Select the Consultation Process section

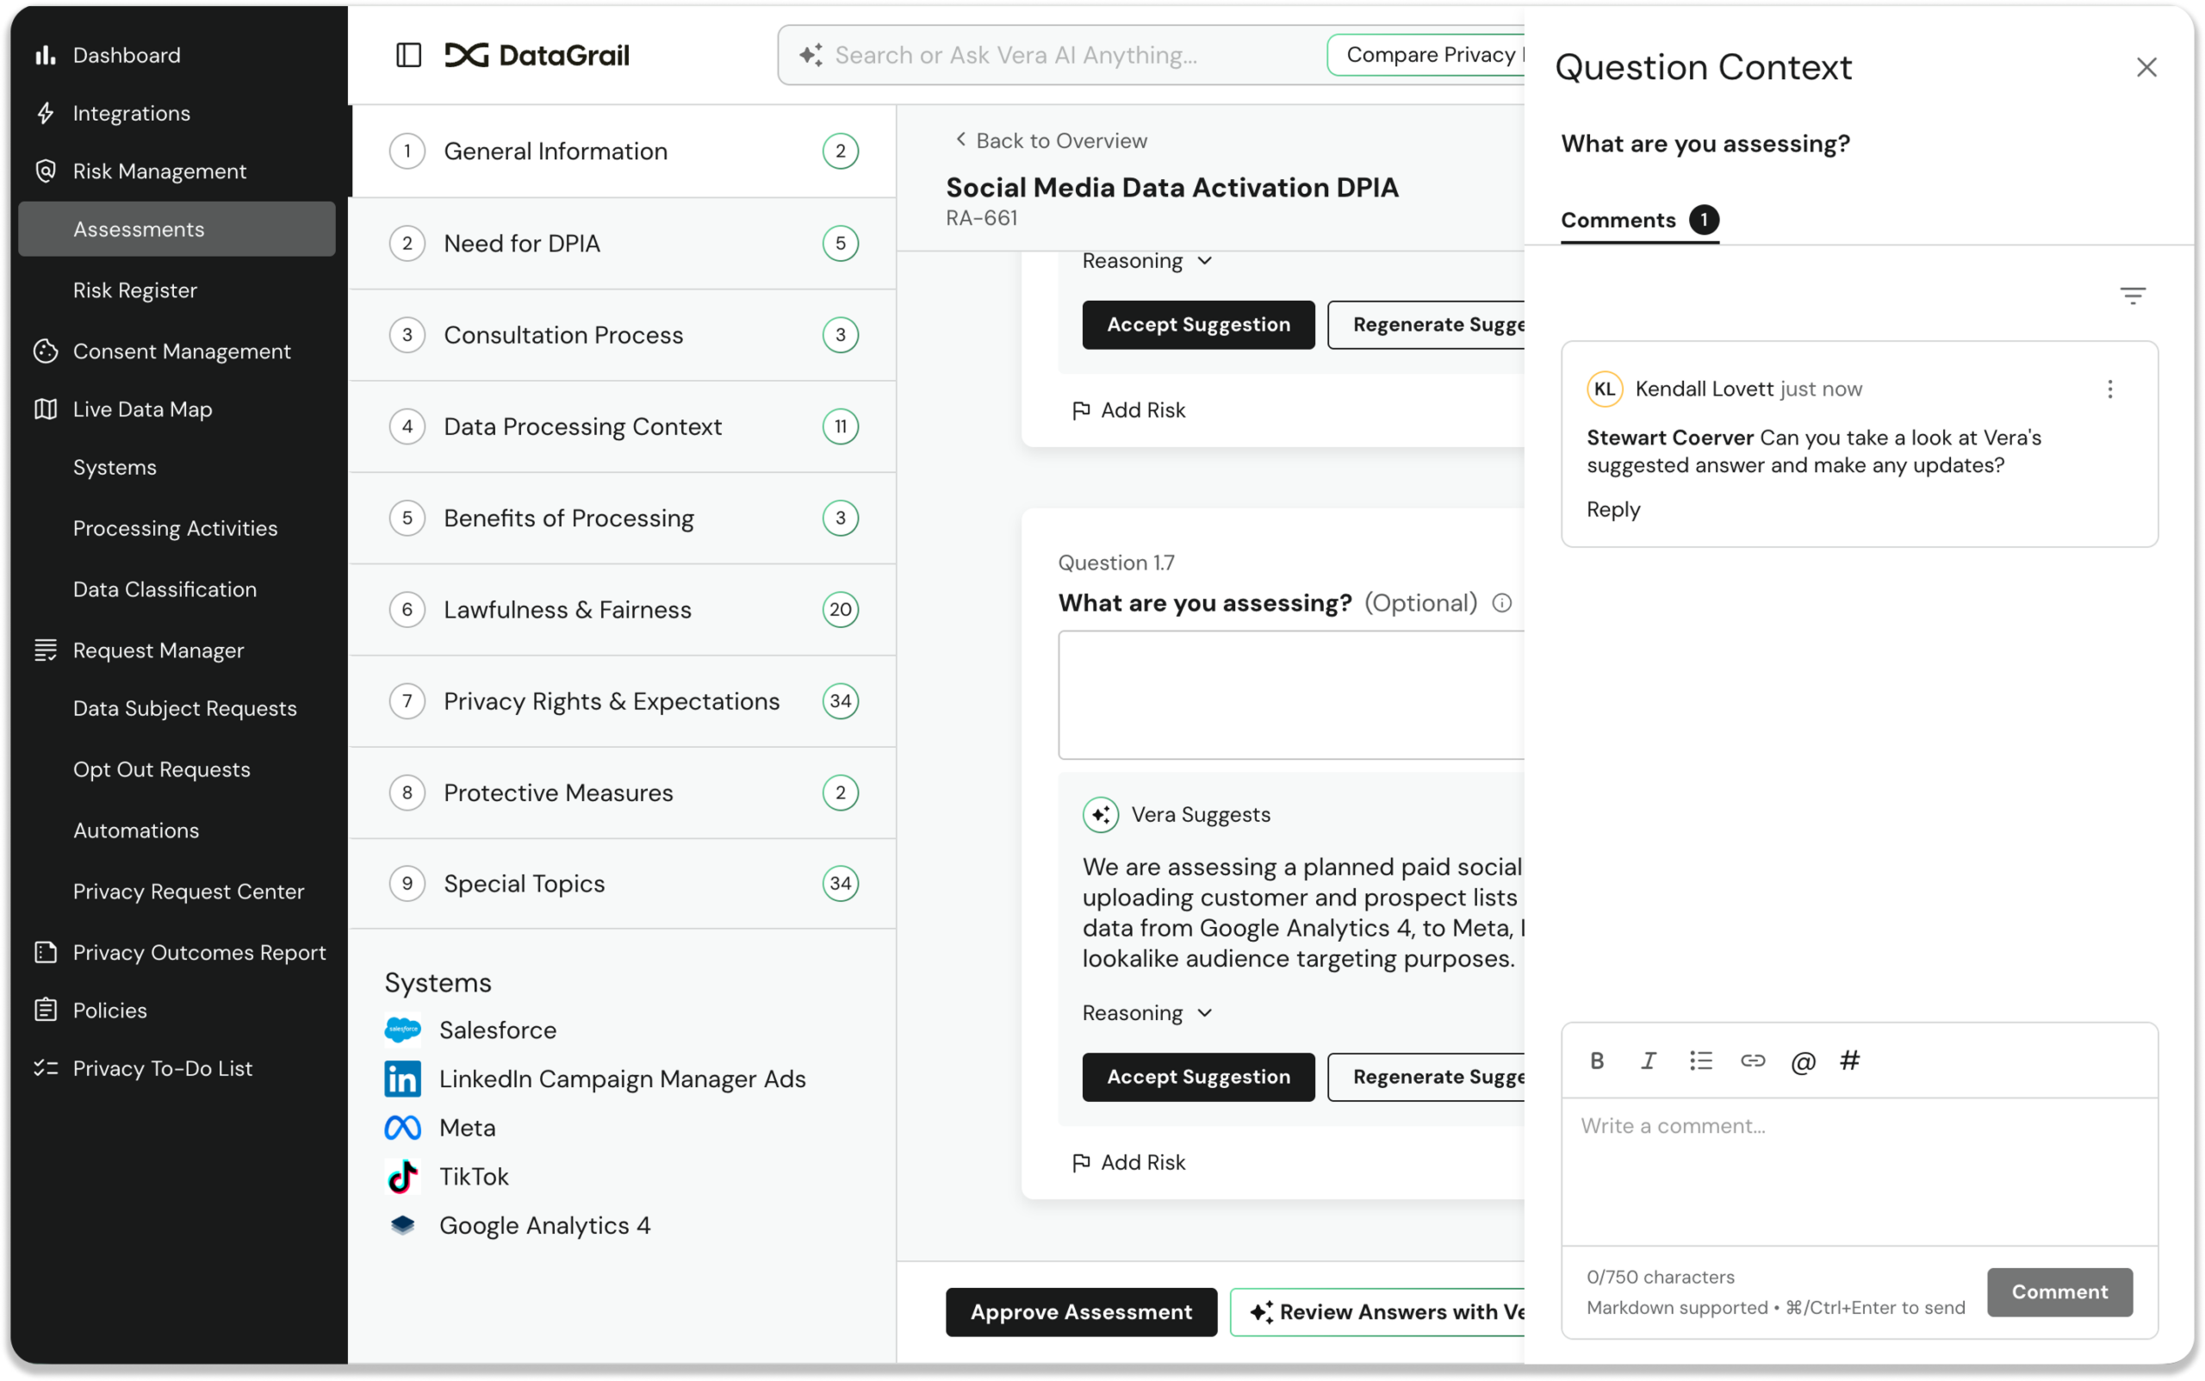coord(624,334)
